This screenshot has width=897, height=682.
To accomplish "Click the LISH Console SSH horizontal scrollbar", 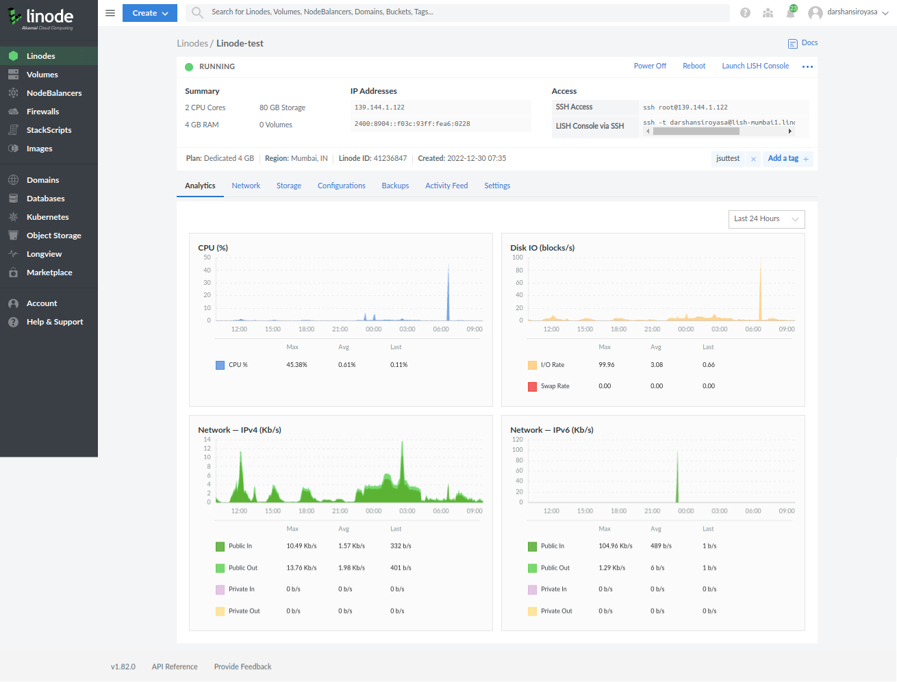I will [x=695, y=131].
